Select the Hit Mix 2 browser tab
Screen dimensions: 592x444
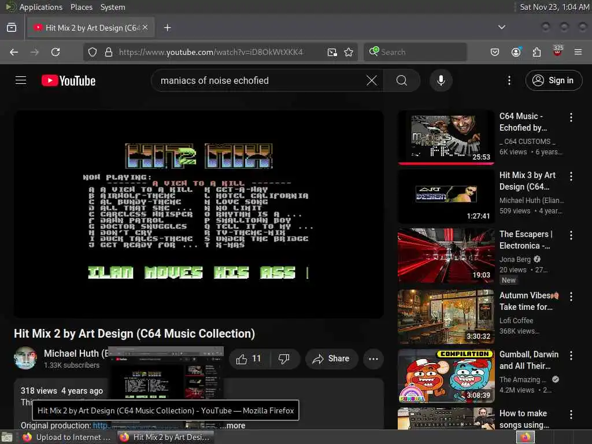pyautogui.click(x=91, y=28)
